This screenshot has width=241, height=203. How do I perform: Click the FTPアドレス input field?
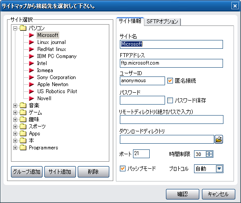pyautogui.click(x=171, y=63)
